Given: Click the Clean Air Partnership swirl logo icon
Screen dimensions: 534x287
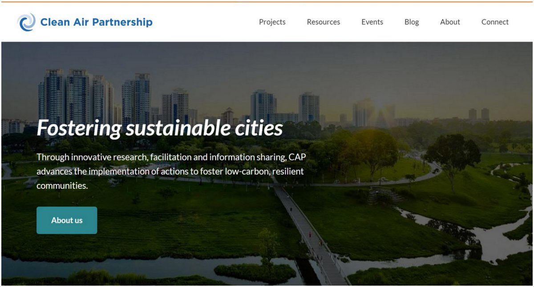Looking at the screenshot, I should pyautogui.click(x=26, y=22).
